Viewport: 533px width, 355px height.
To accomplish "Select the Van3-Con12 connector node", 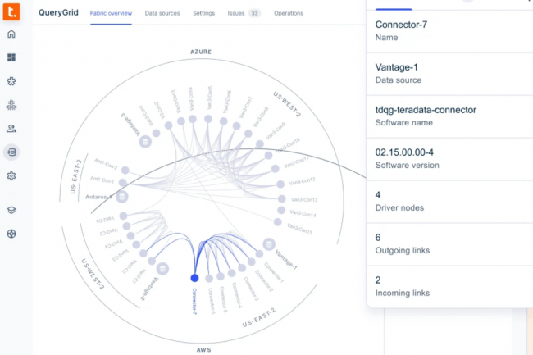I will 280,184.
